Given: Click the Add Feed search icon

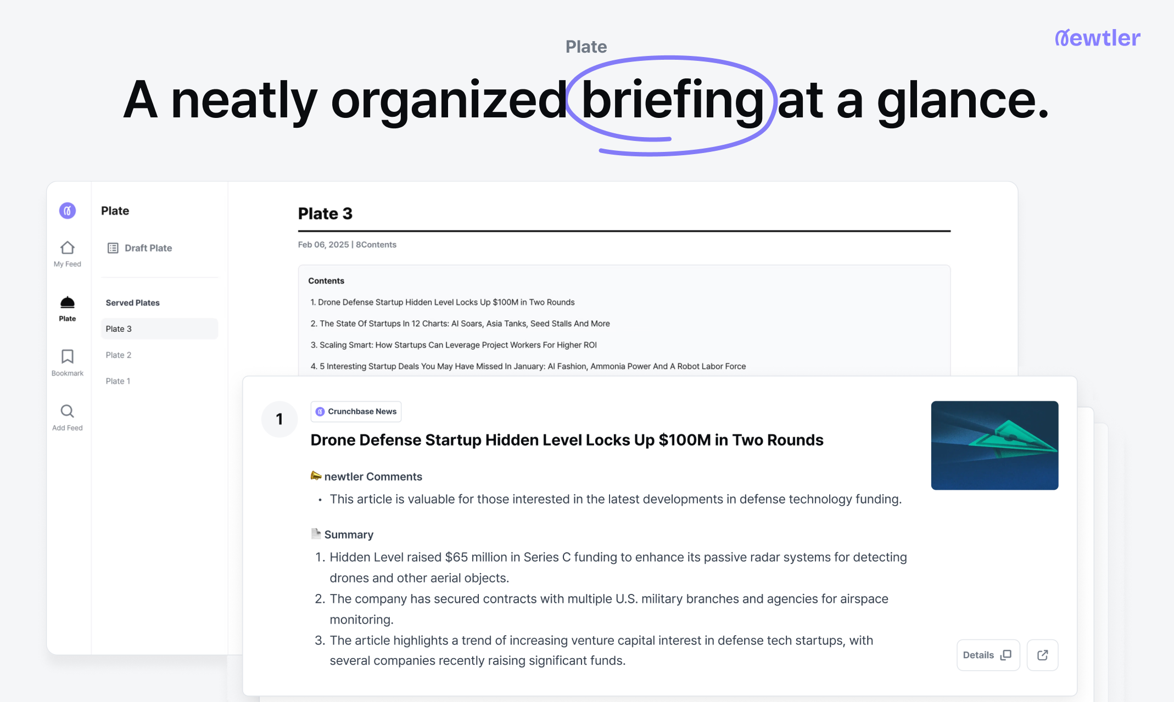Looking at the screenshot, I should click(x=67, y=411).
